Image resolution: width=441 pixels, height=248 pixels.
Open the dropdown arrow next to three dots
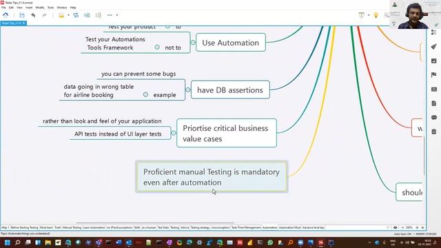pyautogui.click(x=117, y=15)
